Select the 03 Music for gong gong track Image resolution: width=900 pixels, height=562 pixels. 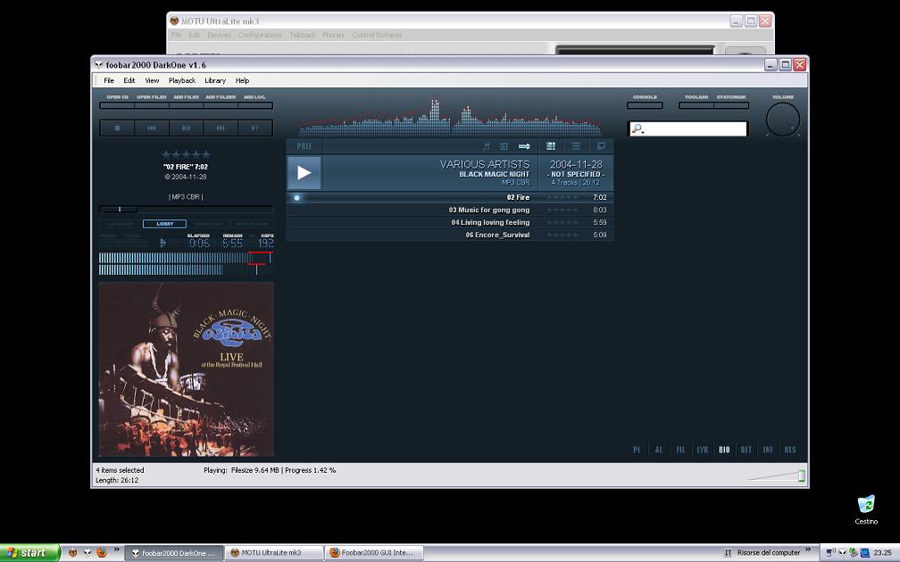(x=489, y=210)
